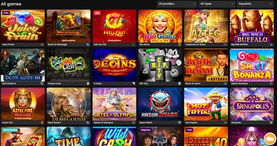Open the Popularity sorting dropdown
The width and height of the screenshot is (277, 146).
pos(255,4)
